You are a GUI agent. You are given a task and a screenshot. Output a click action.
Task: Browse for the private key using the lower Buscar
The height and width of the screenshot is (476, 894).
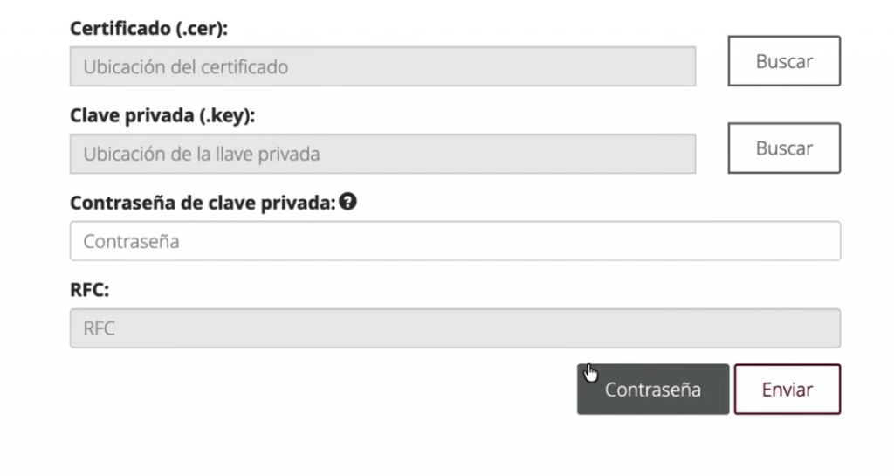click(x=783, y=148)
